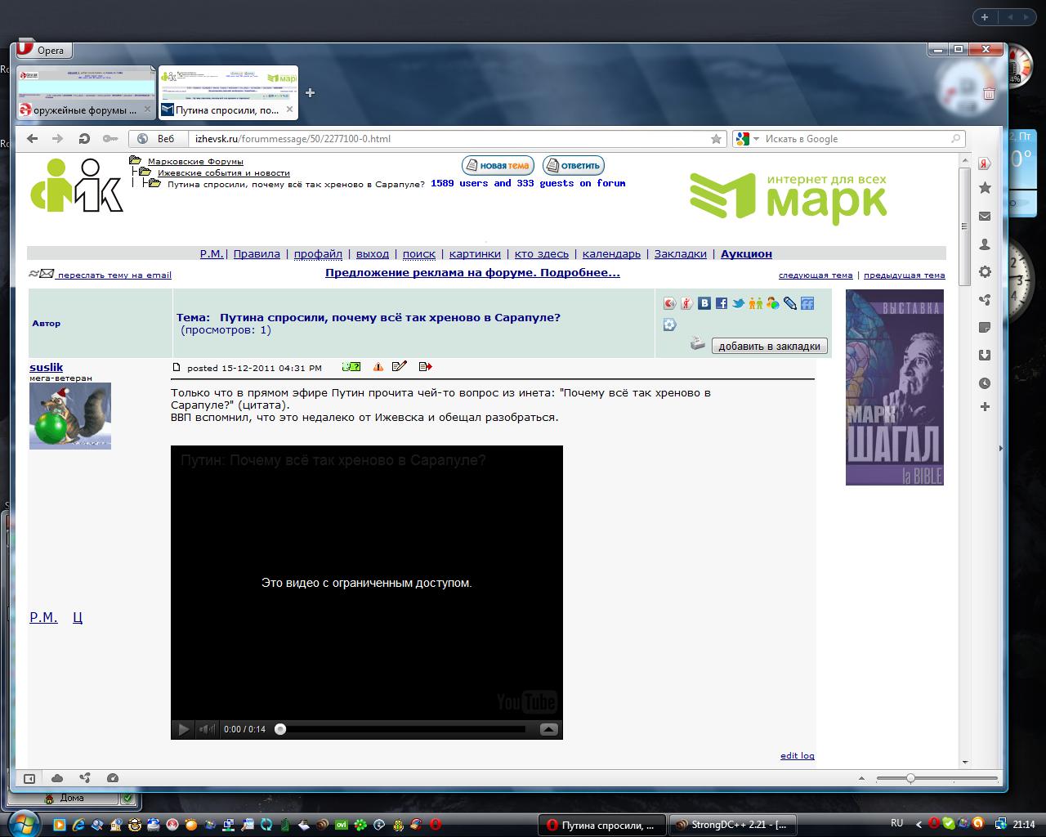Viewport: 1046px width, 837px height.
Task: Open Opera sidebar bookmarks star panel
Action: click(985, 188)
